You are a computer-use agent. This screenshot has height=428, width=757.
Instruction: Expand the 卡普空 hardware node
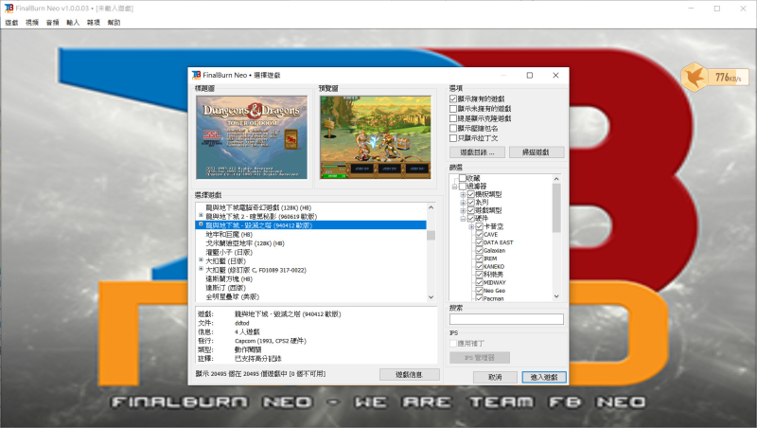click(471, 226)
